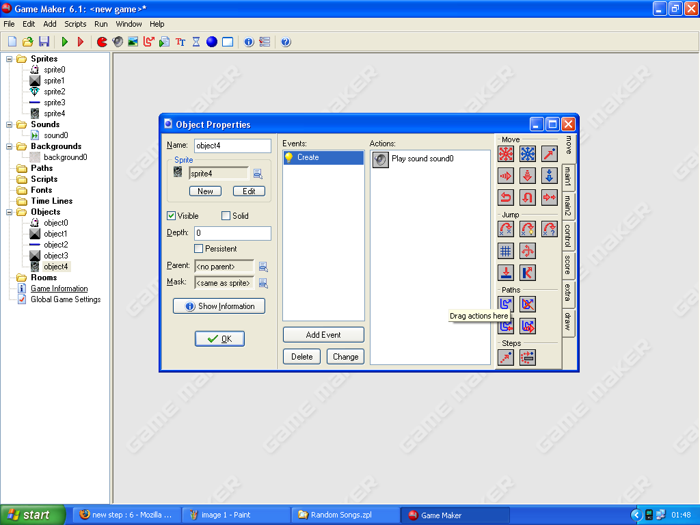Viewport: 700px width, 525px height.
Task: Select the Set Gravity action icon
Action: (x=550, y=176)
